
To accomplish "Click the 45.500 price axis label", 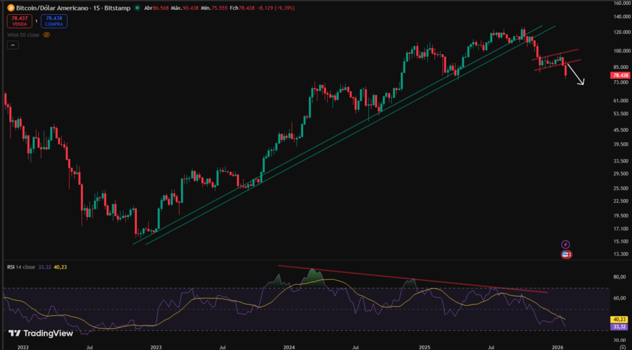I will 621,131.
